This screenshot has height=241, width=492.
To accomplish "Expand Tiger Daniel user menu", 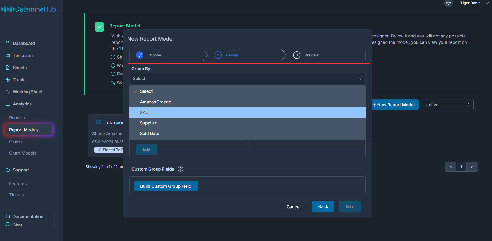I will point(474,3).
